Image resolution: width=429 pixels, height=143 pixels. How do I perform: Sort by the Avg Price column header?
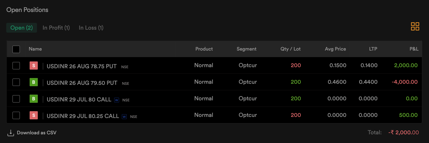point(335,49)
